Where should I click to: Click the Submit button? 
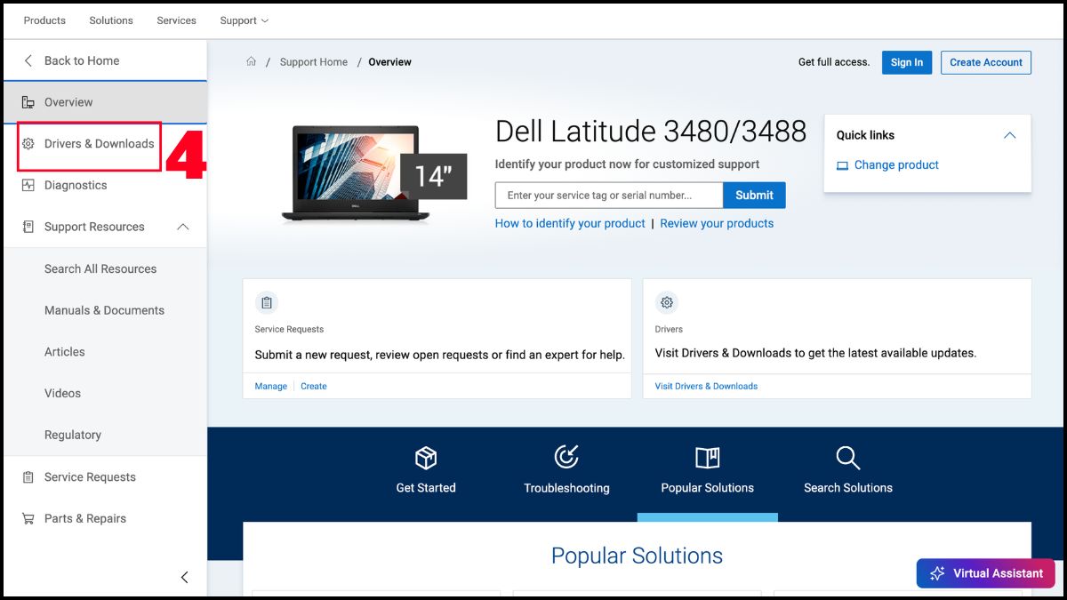coord(754,196)
